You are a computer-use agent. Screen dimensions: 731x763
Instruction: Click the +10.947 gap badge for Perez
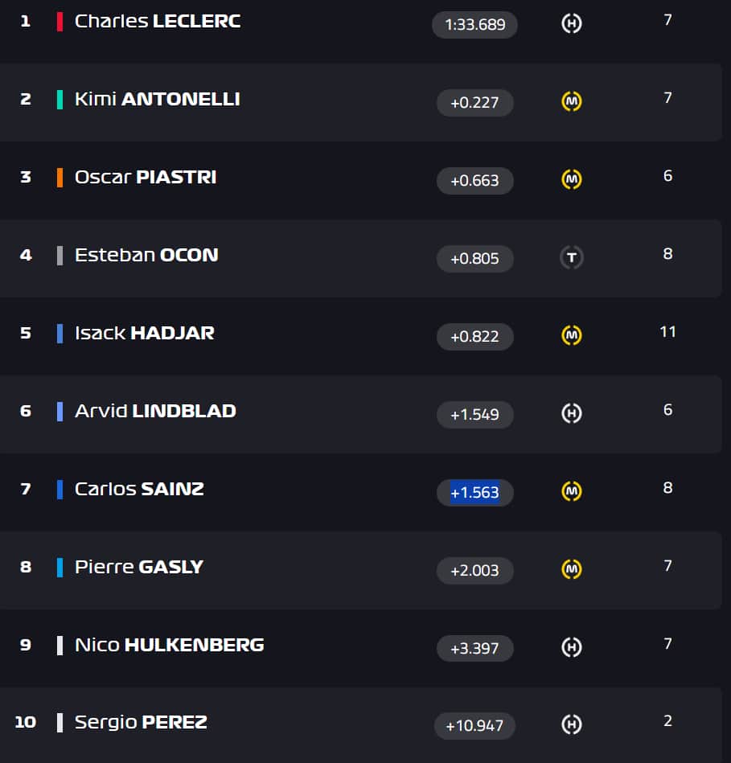474,727
